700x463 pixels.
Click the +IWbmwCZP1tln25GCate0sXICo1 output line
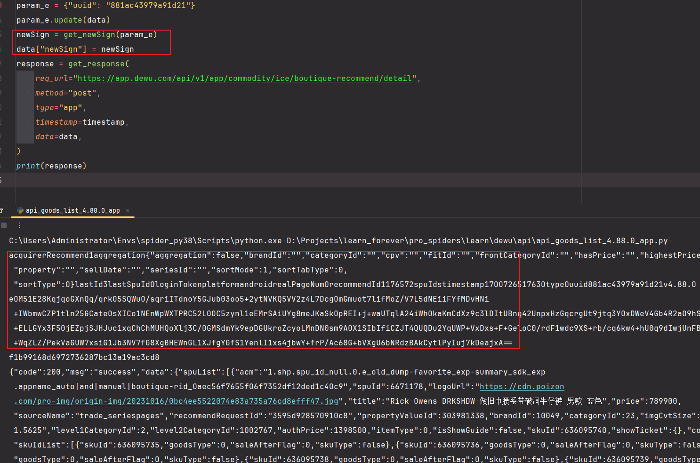click(x=357, y=314)
